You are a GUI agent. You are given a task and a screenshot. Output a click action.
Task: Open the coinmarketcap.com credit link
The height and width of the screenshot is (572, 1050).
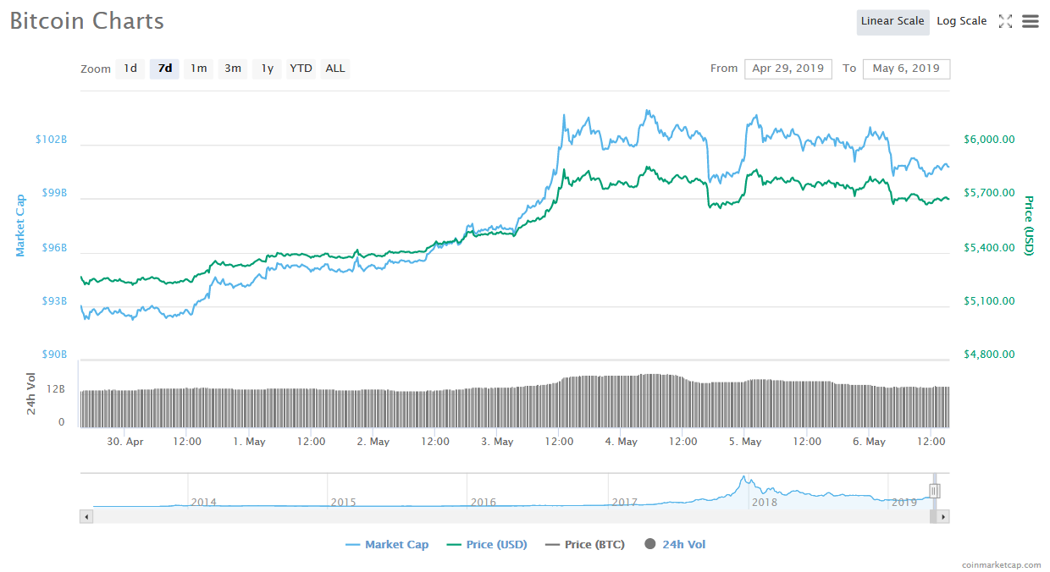point(1002,564)
